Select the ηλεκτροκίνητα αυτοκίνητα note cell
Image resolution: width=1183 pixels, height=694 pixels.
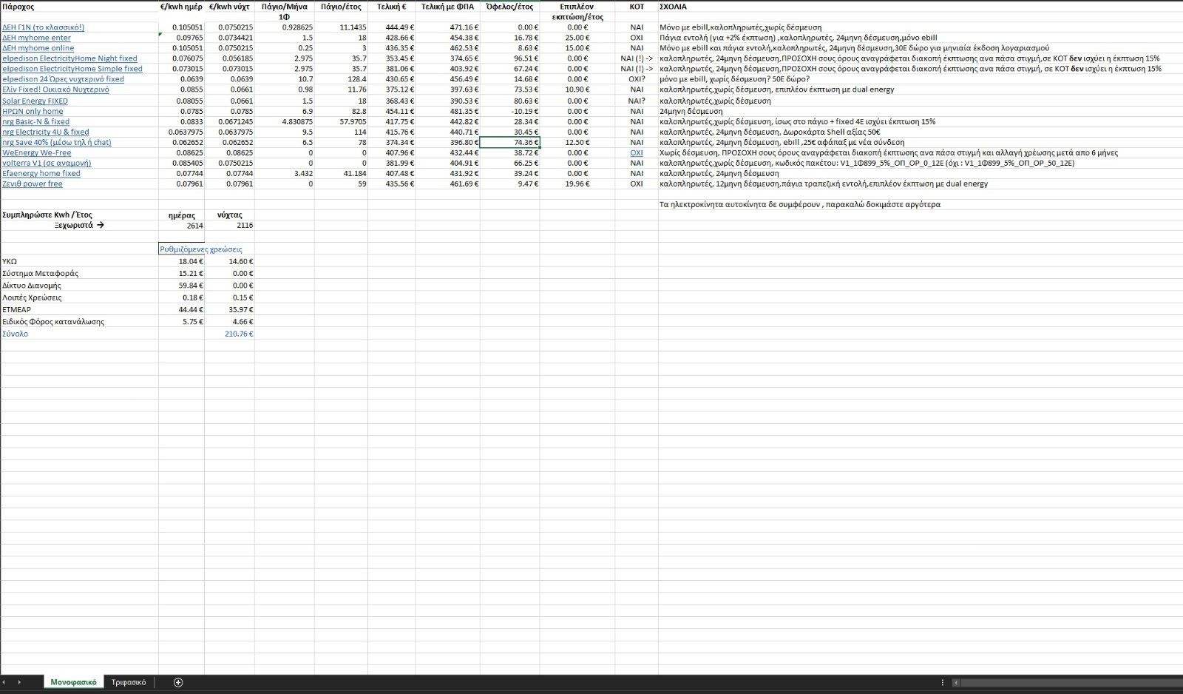pos(920,205)
